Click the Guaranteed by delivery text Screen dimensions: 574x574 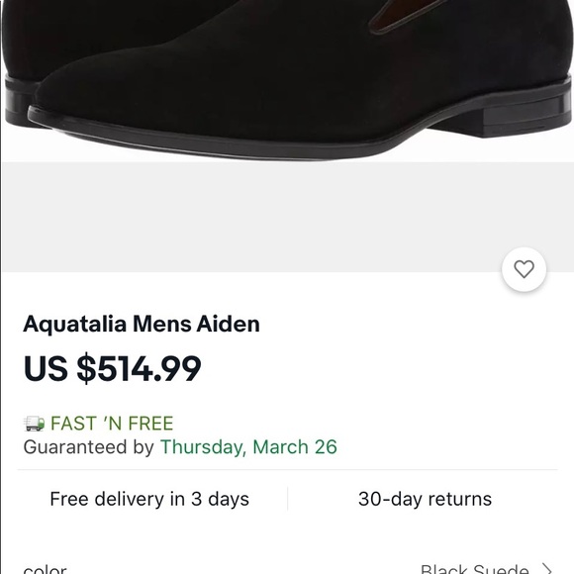(89, 447)
